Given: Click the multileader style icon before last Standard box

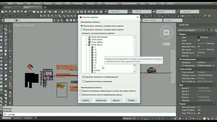Looking at the screenshot, I should (178, 12).
